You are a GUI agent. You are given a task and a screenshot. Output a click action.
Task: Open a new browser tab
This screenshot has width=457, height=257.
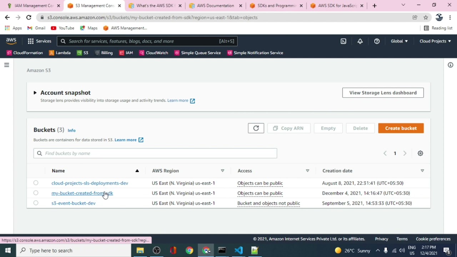pyautogui.click(x=375, y=6)
